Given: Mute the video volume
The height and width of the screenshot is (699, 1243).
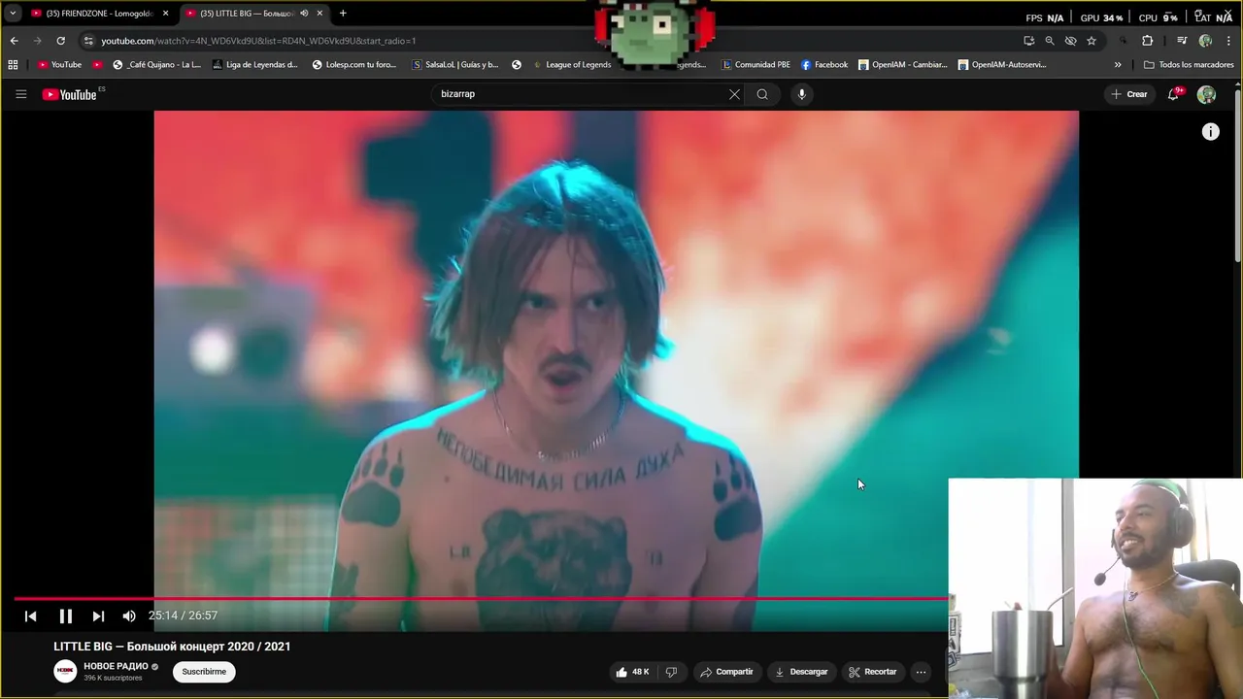Looking at the screenshot, I should point(129,616).
